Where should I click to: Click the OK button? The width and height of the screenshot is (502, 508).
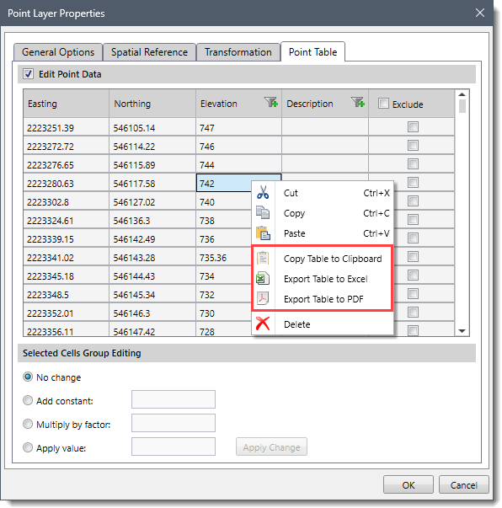[x=408, y=484]
